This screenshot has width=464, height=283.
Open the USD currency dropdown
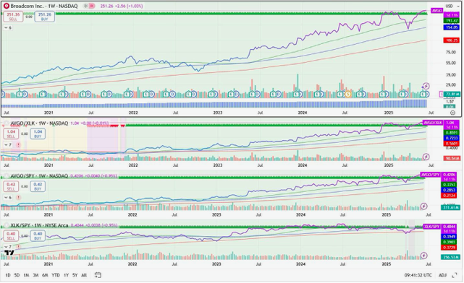point(452,6)
